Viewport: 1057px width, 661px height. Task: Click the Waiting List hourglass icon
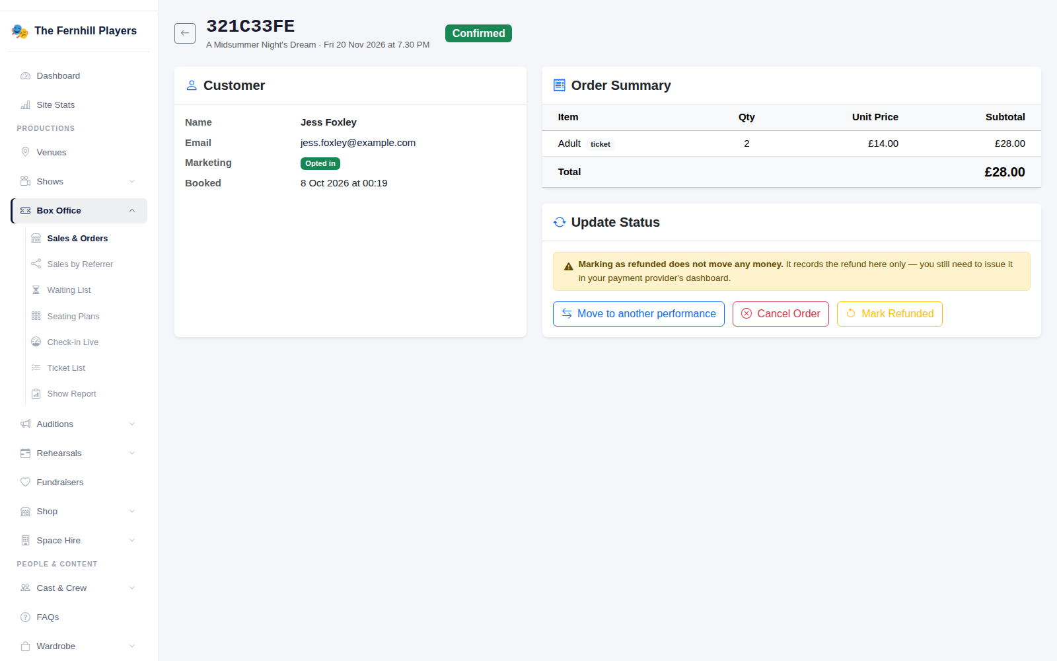click(x=36, y=290)
